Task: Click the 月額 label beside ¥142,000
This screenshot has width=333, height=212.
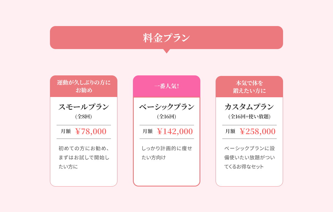Action: tap(148, 131)
